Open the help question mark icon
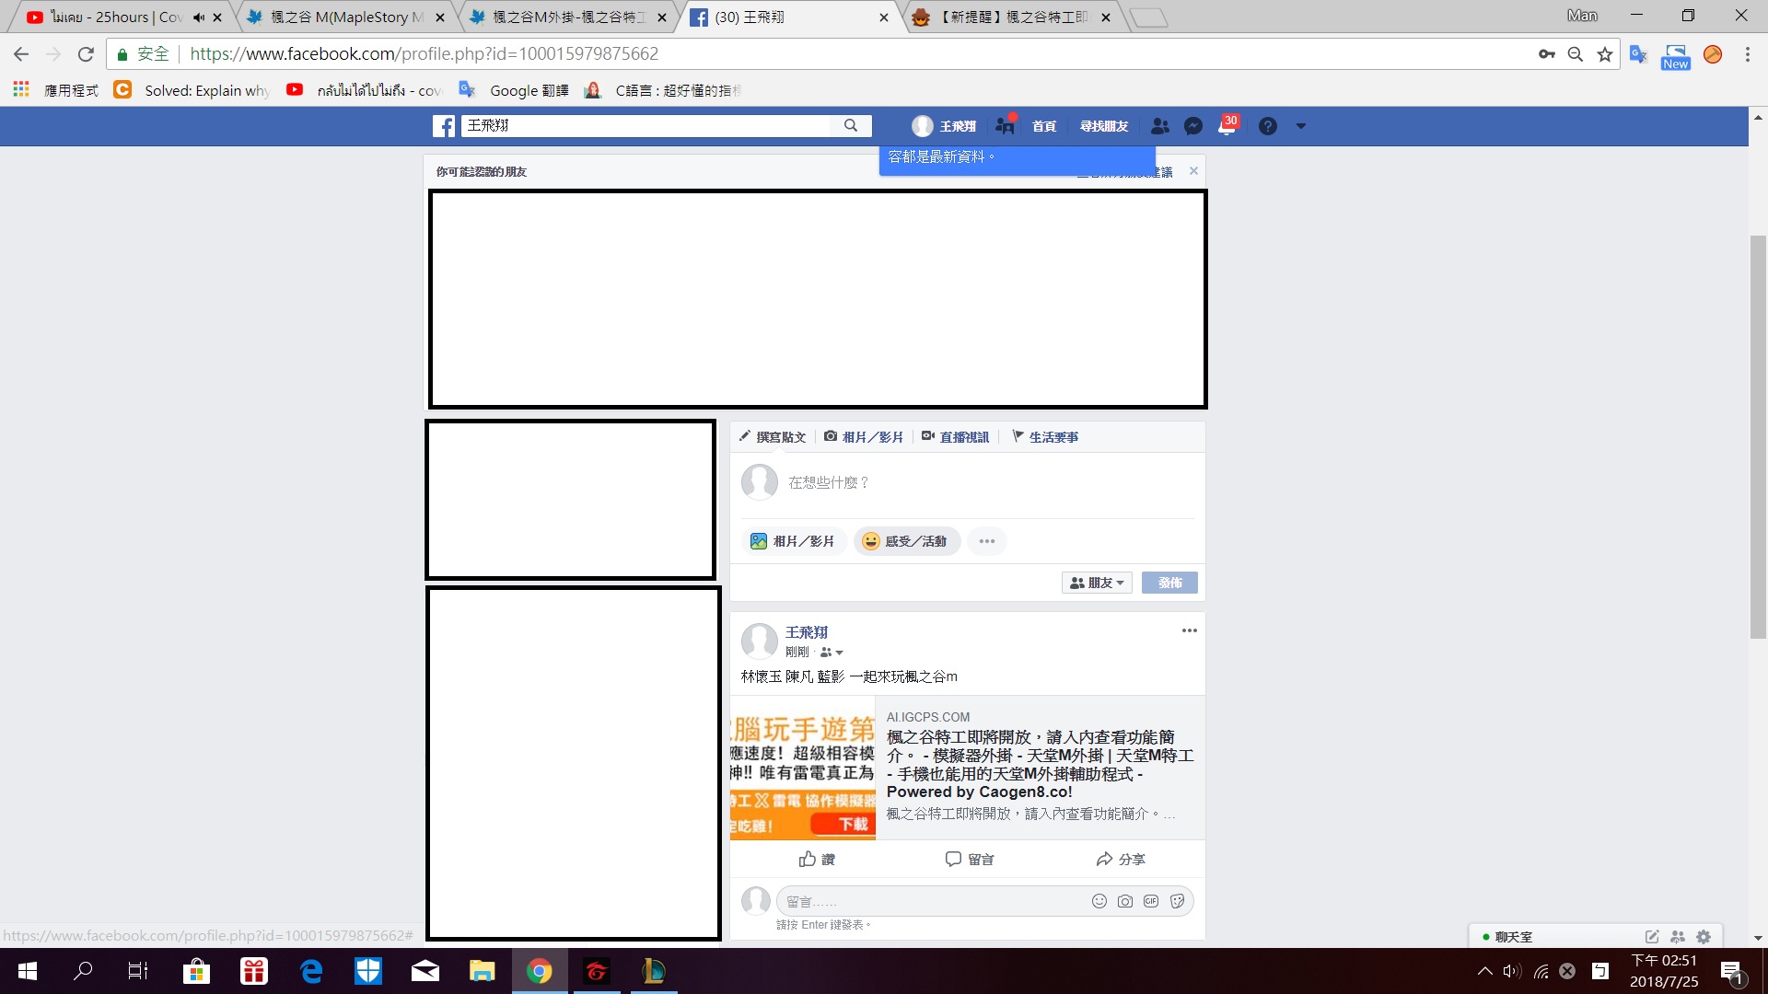The width and height of the screenshot is (1768, 994). (1268, 126)
